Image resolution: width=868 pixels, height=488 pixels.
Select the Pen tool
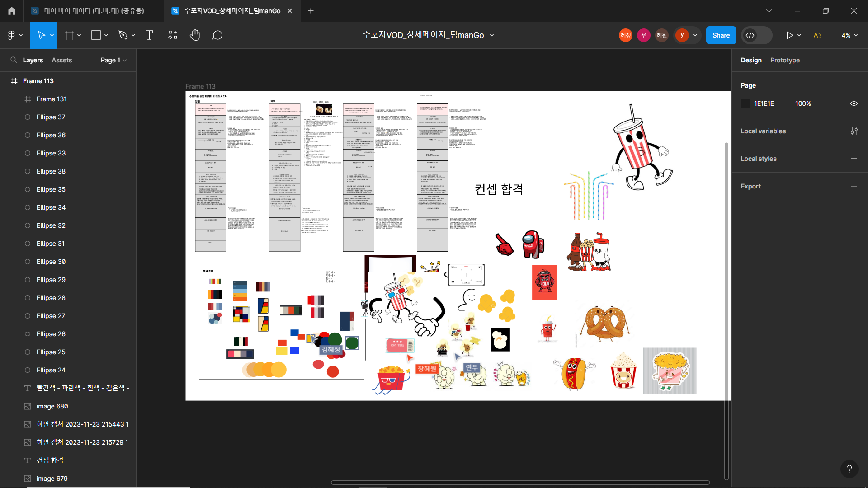point(123,35)
